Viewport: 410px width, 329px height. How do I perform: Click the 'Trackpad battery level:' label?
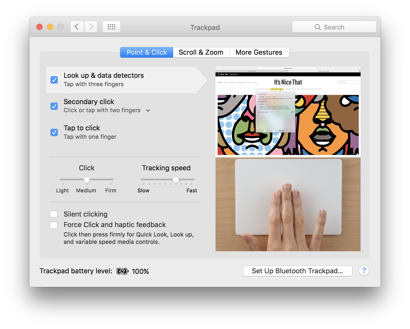pos(76,271)
